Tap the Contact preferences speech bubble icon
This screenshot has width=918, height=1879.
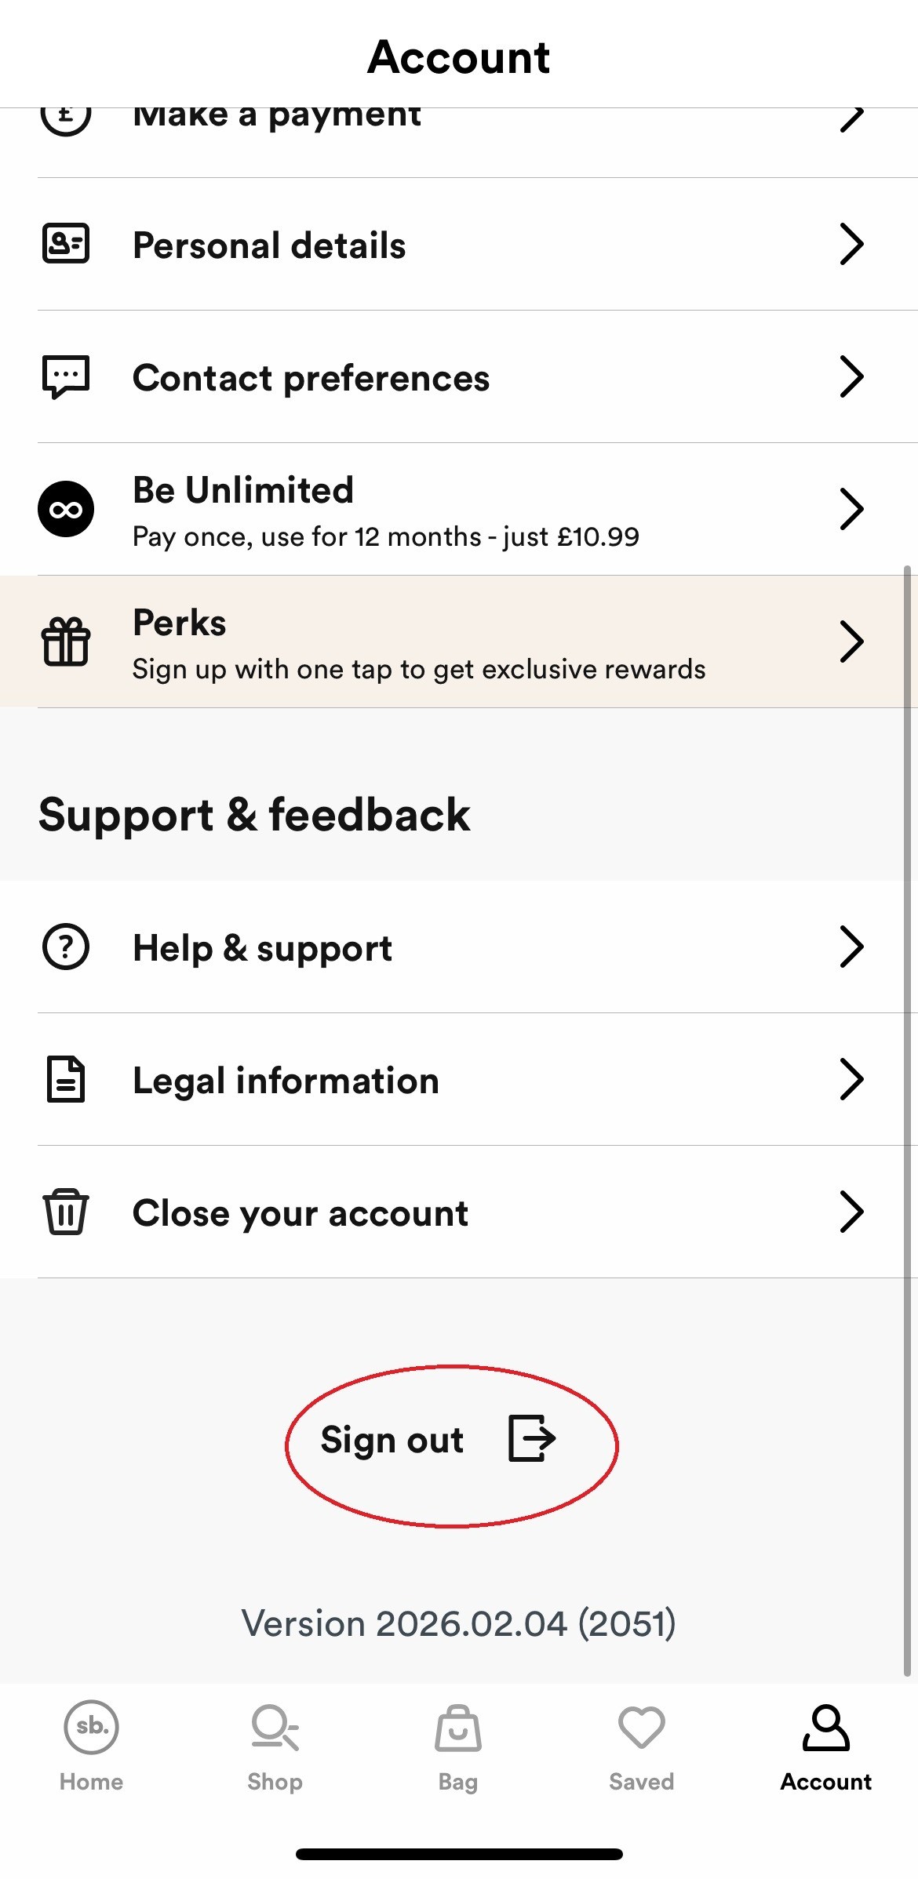click(65, 377)
